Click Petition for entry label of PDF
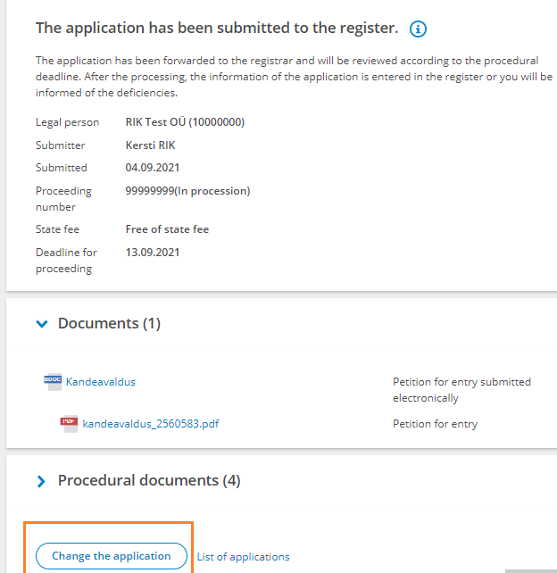Viewport: 557px width, 573px height. click(x=435, y=424)
